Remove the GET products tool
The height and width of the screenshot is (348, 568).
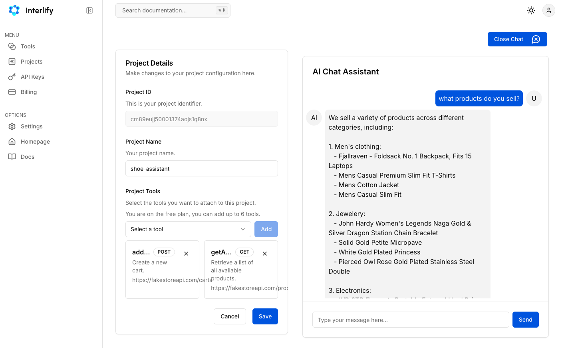[x=265, y=254]
